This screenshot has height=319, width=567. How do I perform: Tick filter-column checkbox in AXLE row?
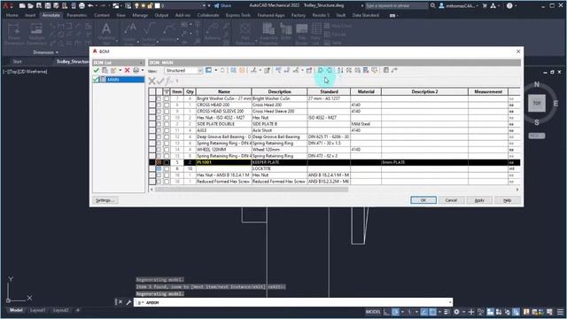tap(167, 130)
